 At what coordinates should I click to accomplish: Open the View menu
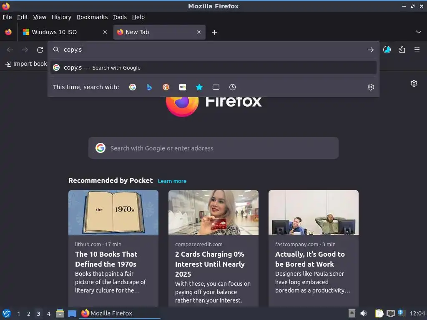[x=40, y=17]
